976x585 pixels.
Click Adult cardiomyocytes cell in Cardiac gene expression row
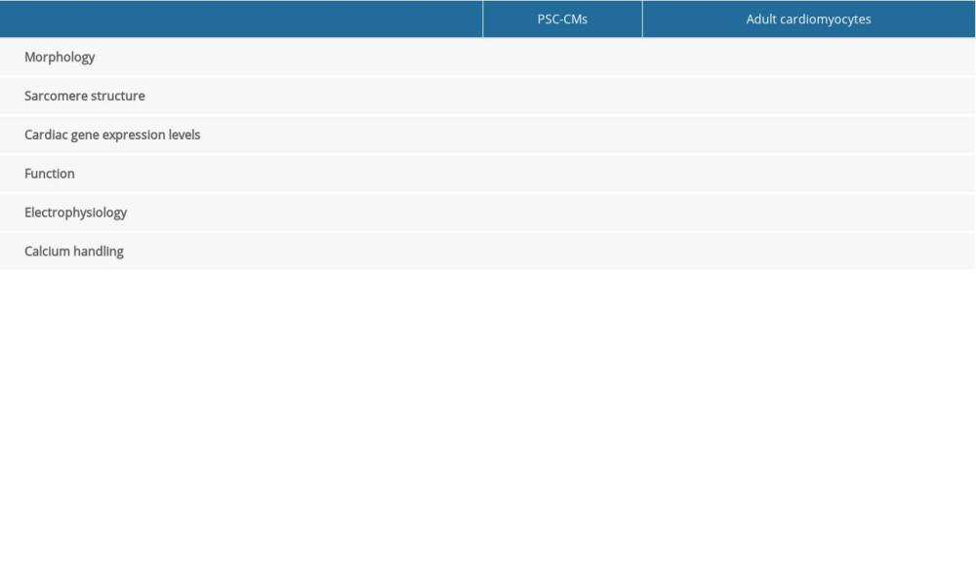pos(808,135)
